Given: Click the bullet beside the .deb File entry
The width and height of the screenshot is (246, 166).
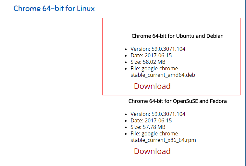Looking at the screenshot, I should (126, 69).
